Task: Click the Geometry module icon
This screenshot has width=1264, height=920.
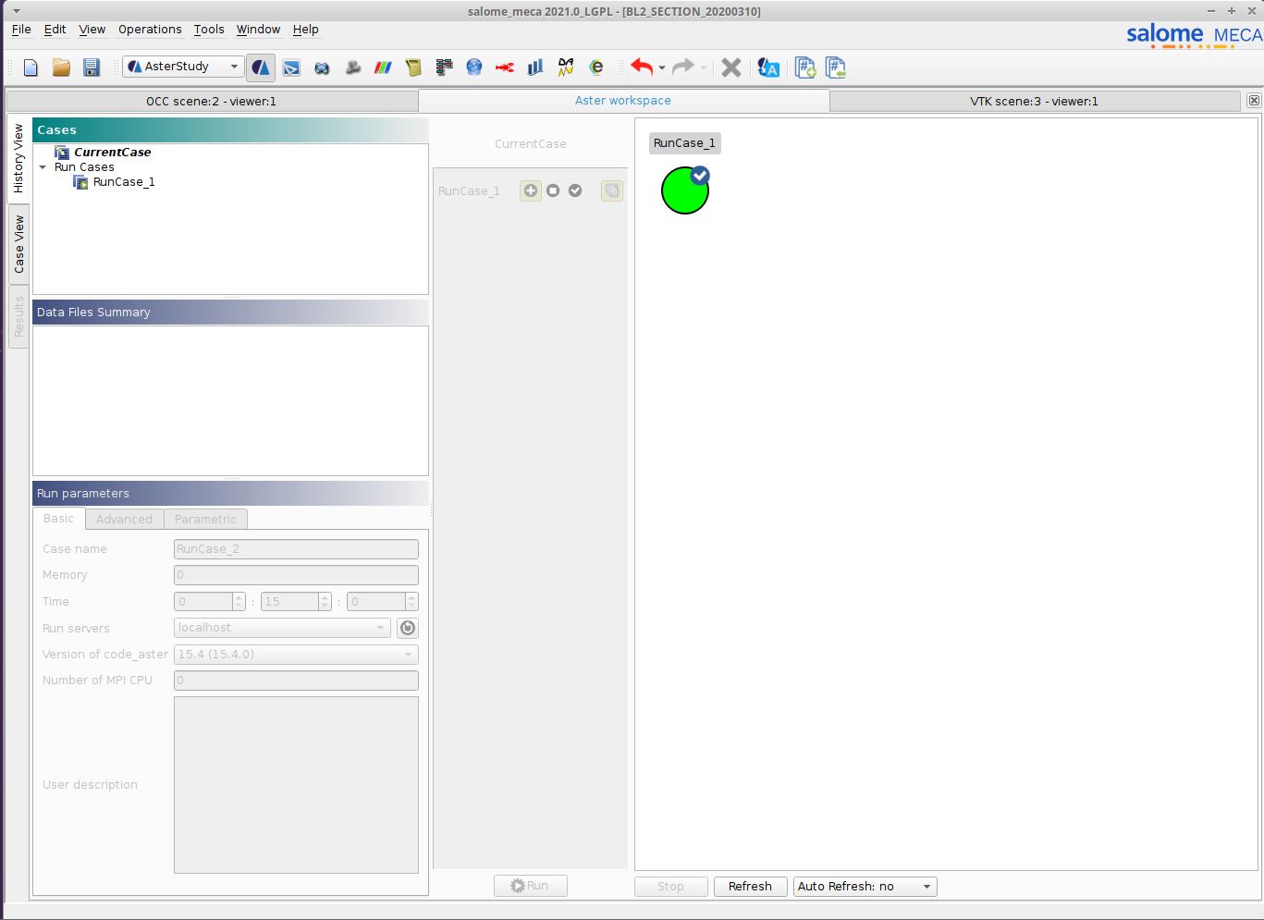Action: coord(322,67)
